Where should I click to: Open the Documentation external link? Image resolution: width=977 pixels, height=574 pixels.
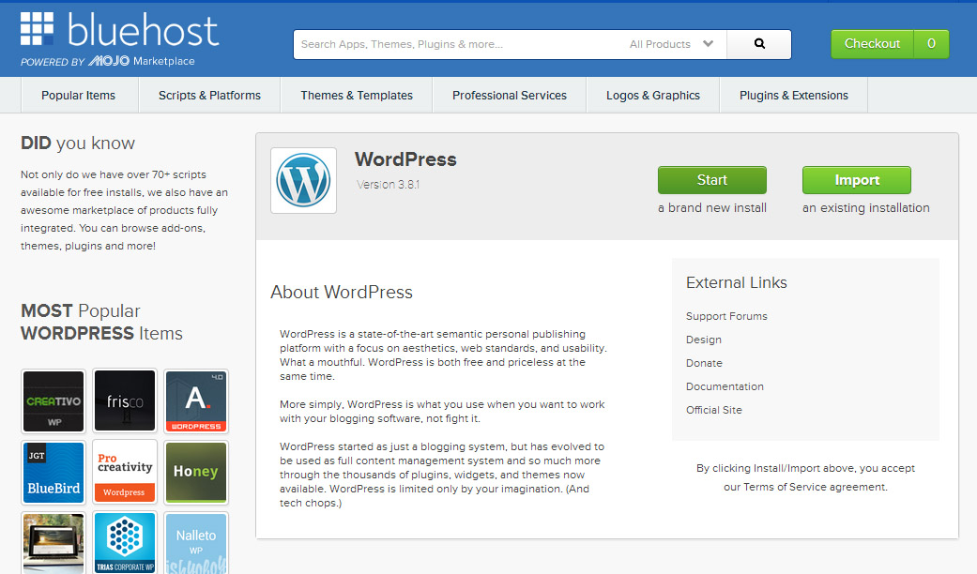pos(725,386)
